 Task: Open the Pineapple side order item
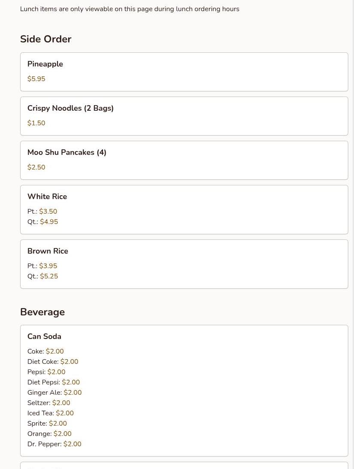pos(45,64)
